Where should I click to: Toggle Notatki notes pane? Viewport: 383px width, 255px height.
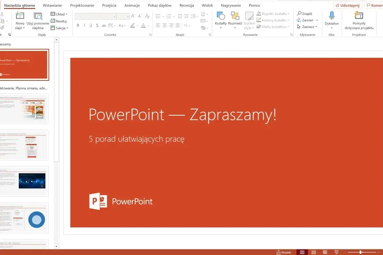coord(284,252)
